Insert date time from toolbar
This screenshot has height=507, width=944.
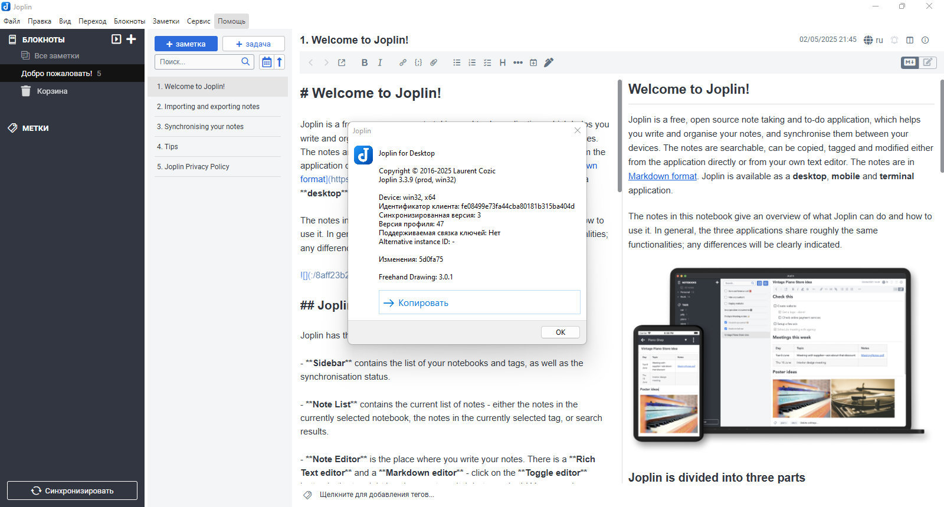click(x=533, y=62)
